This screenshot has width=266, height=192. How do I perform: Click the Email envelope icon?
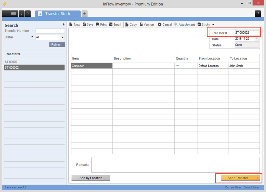pyautogui.click(x=111, y=24)
